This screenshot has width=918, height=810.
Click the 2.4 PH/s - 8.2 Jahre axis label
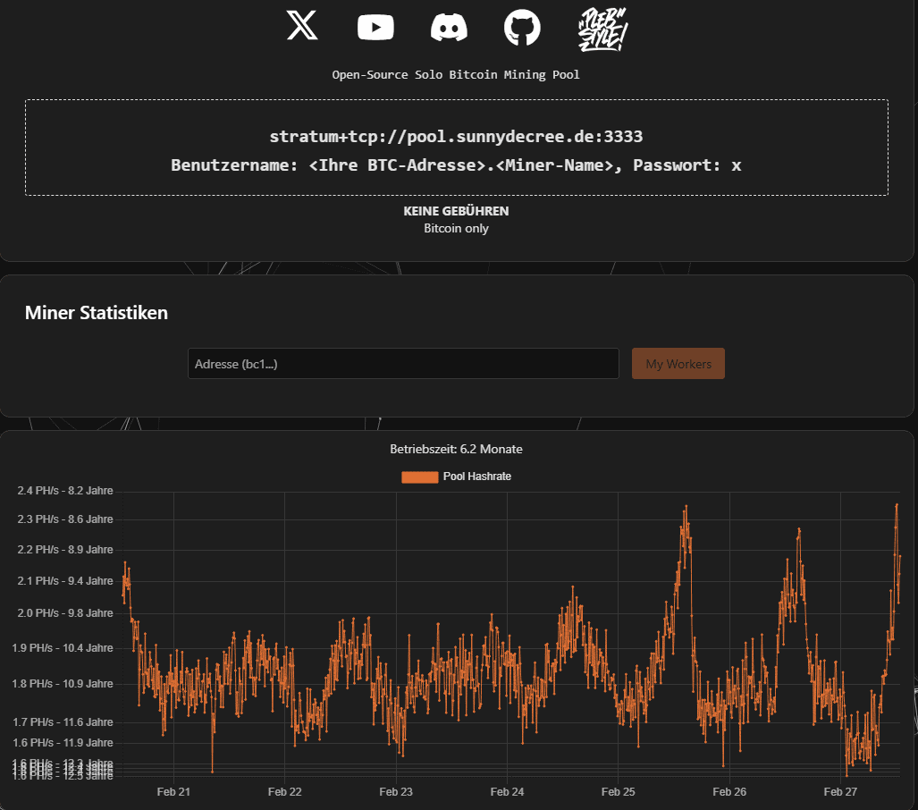65,491
